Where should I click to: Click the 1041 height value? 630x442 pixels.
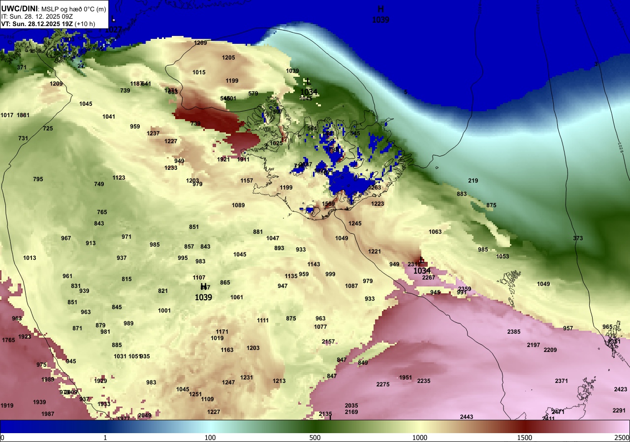[109, 117]
